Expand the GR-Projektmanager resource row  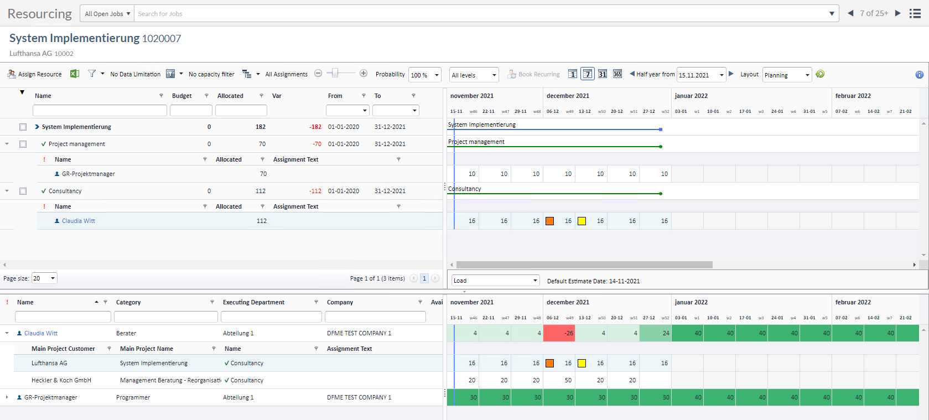click(x=7, y=397)
